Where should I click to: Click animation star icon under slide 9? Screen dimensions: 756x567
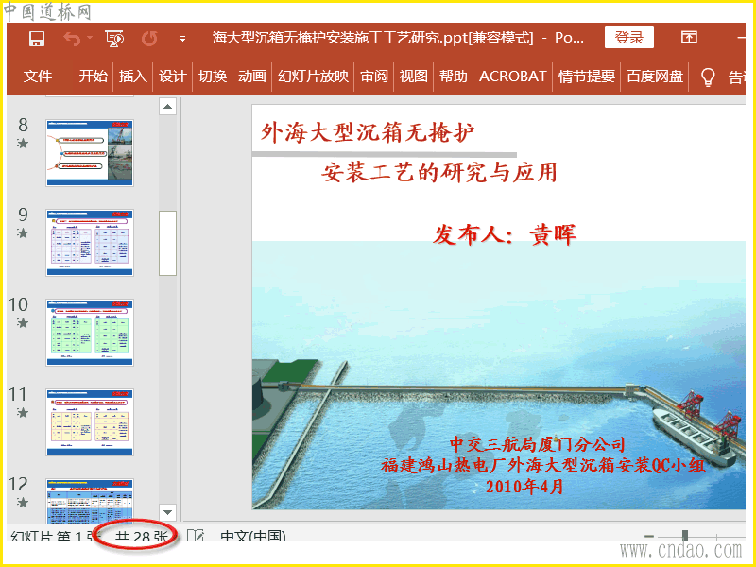pyautogui.click(x=23, y=232)
